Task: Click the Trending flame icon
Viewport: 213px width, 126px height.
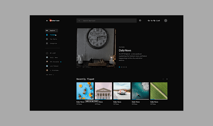Action: tap(47, 35)
